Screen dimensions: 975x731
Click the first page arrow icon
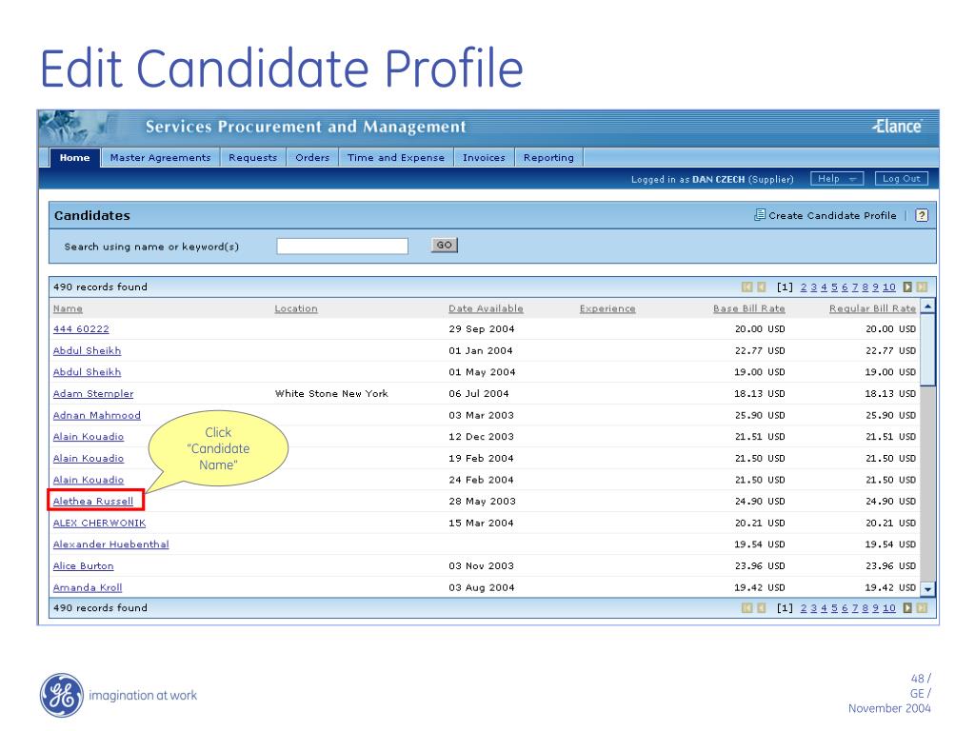coord(747,286)
